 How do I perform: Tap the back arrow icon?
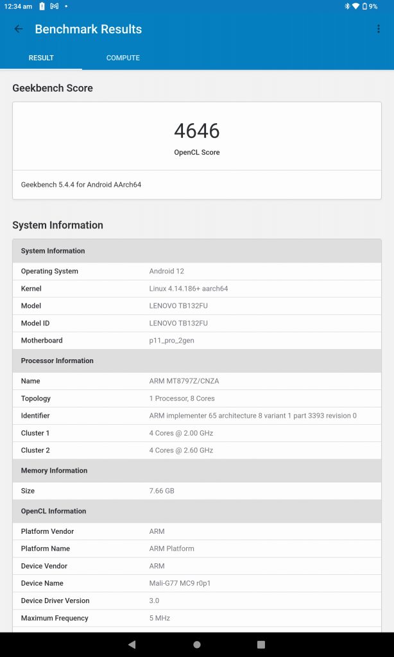(x=19, y=29)
